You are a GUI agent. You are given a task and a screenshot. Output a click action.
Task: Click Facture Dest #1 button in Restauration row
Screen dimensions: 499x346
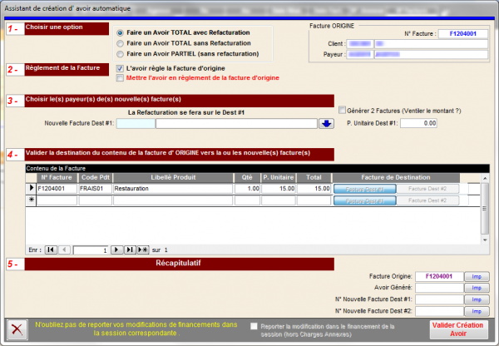[363, 190]
